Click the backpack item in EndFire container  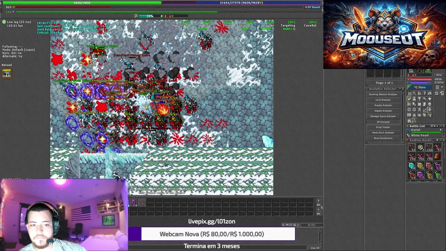pos(438,157)
